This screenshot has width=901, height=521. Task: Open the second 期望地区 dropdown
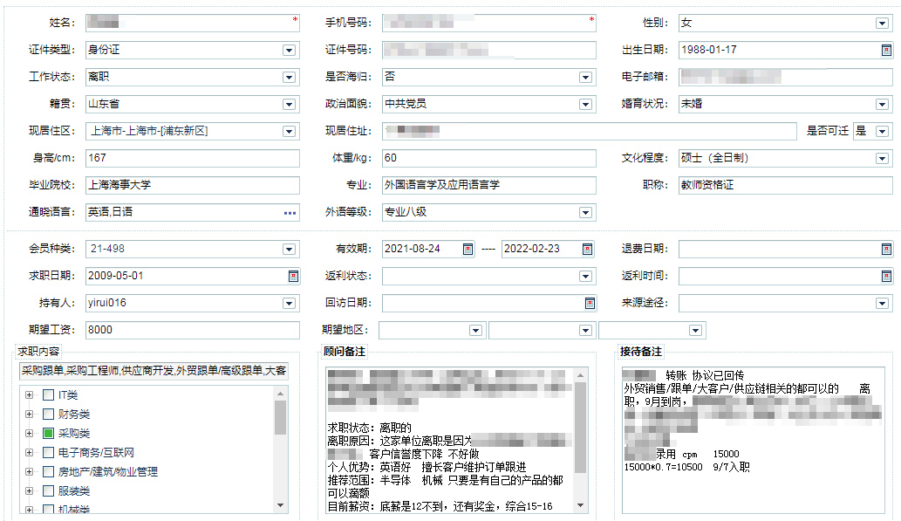click(585, 330)
